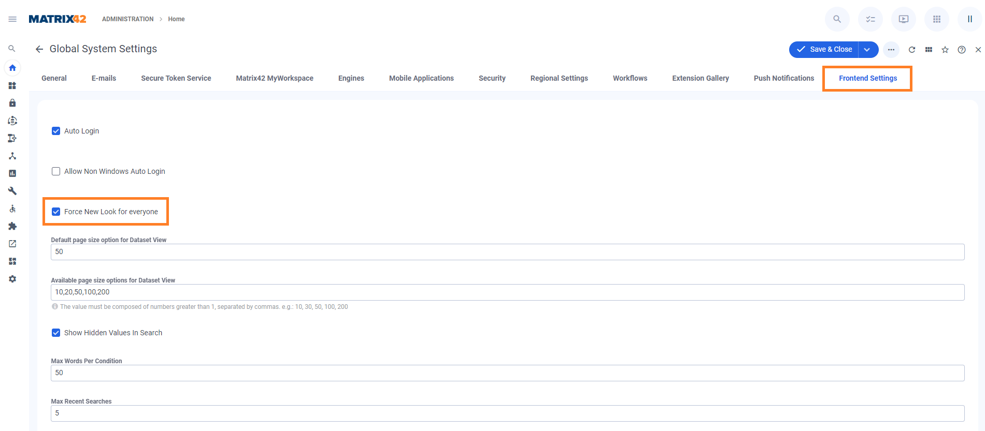Viewport: 985px width, 431px height.
Task: Refresh the Global System Settings dialog
Action: [x=912, y=50]
